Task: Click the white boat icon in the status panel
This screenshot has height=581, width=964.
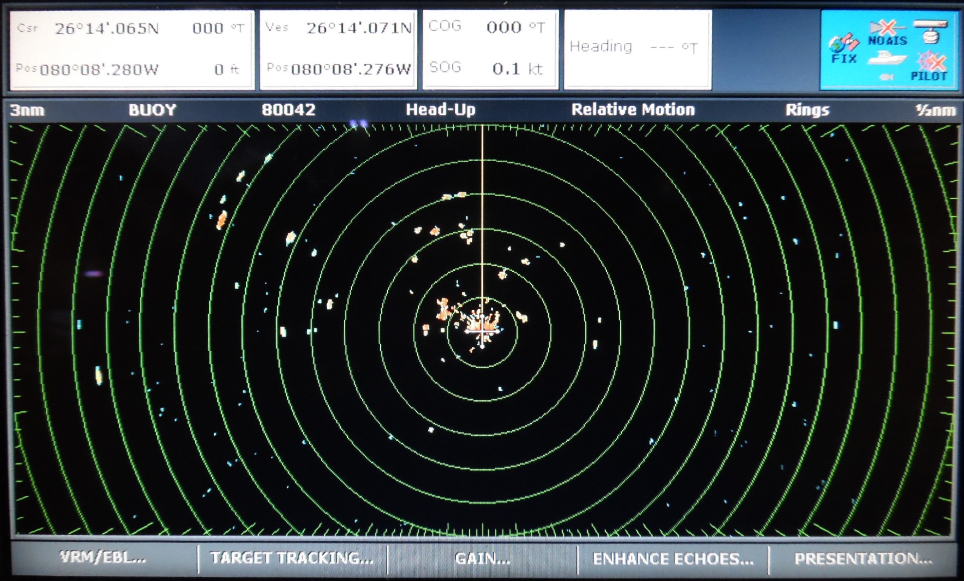Action: tap(886, 59)
